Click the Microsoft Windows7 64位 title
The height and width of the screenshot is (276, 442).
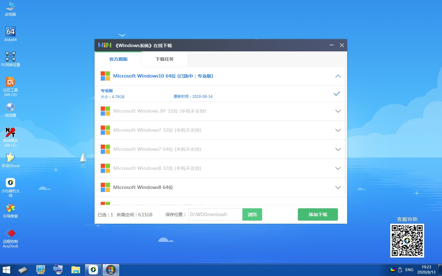point(157,149)
